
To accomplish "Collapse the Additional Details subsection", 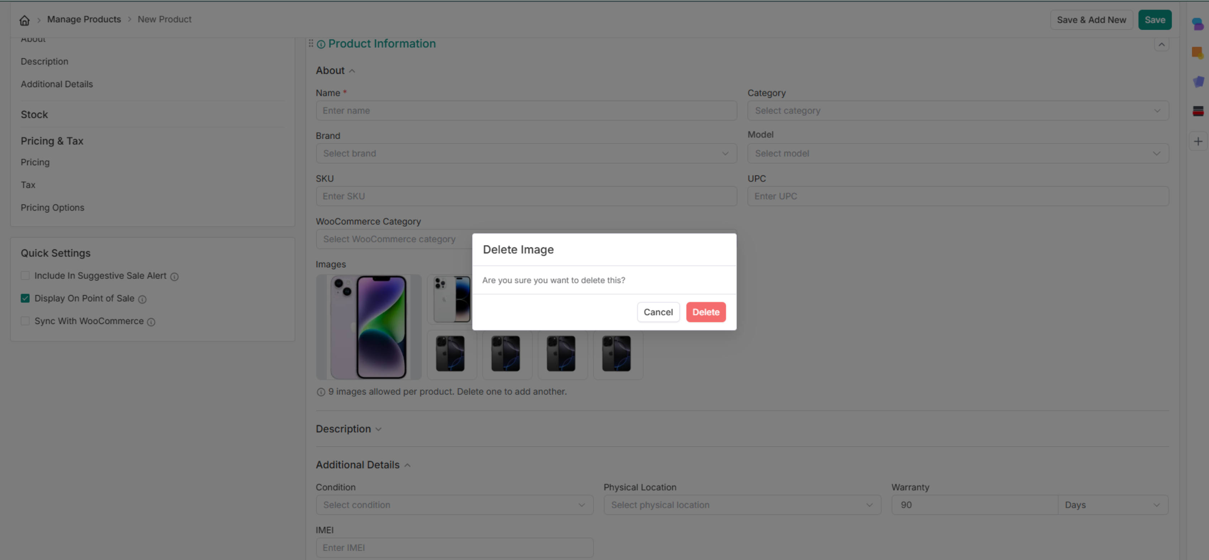I will click(x=407, y=465).
